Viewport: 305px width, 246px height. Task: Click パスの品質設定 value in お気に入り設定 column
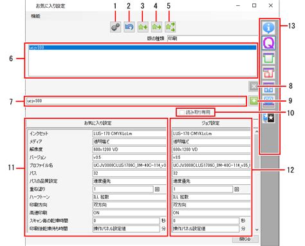[129, 181]
